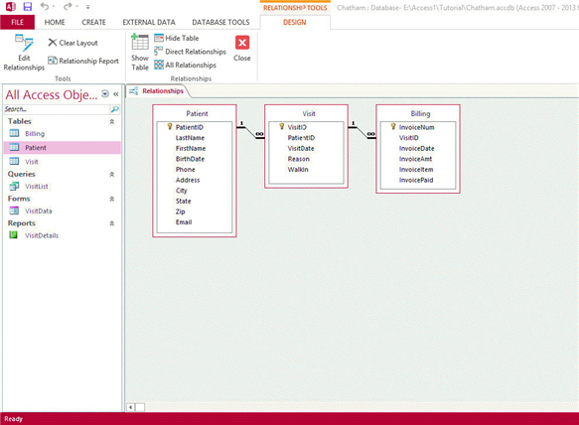579x425 pixels.
Task: Open the DATABASE TOOLS tab
Action: tap(220, 22)
